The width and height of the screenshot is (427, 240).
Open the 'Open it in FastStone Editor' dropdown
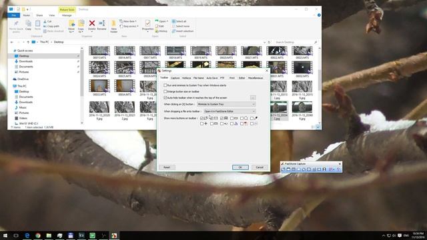click(230, 111)
